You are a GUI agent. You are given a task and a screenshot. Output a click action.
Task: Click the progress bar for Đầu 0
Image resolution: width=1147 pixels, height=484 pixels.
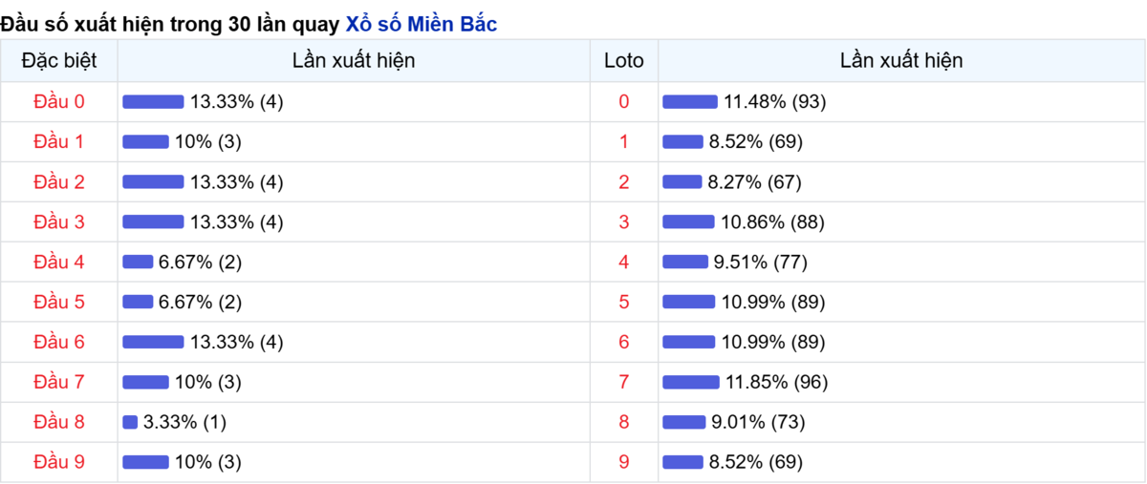point(153,101)
